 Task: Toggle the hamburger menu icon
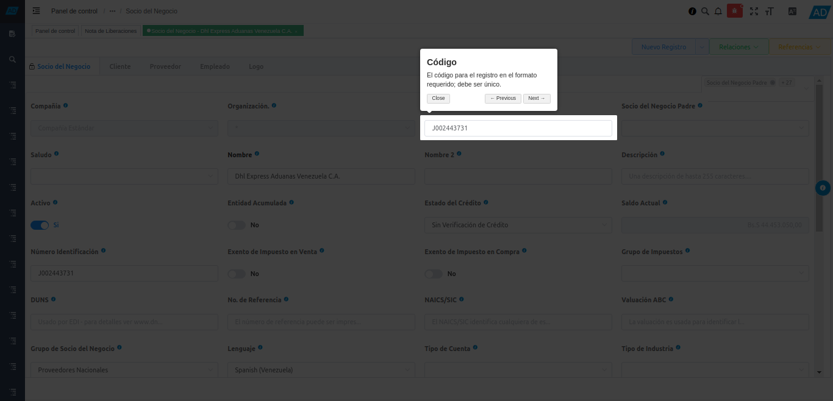[x=37, y=11]
